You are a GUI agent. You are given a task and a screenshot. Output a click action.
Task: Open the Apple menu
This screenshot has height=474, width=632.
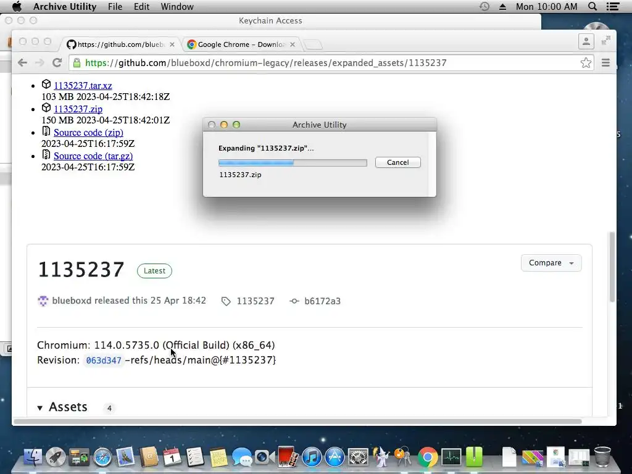(17, 6)
